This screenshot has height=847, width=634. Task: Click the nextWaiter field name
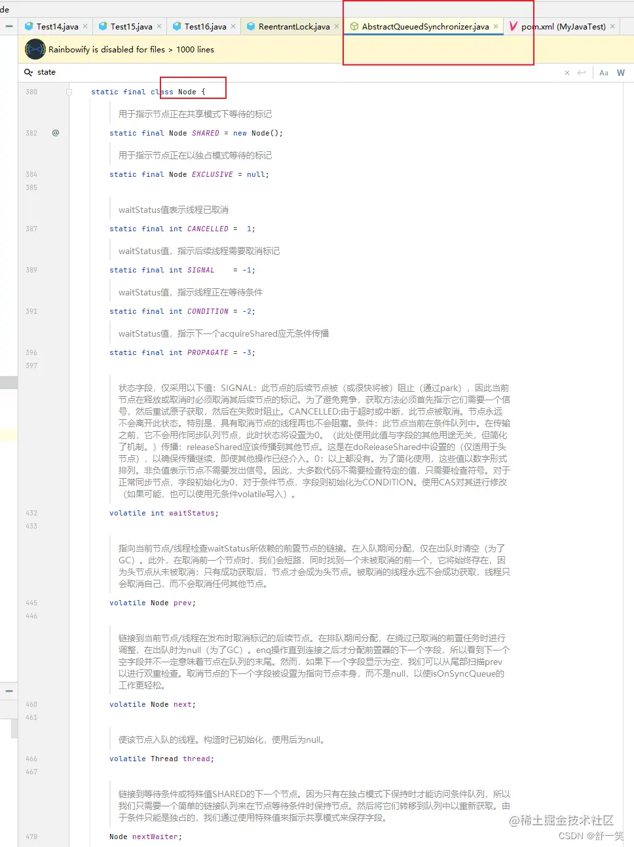[155, 837]
